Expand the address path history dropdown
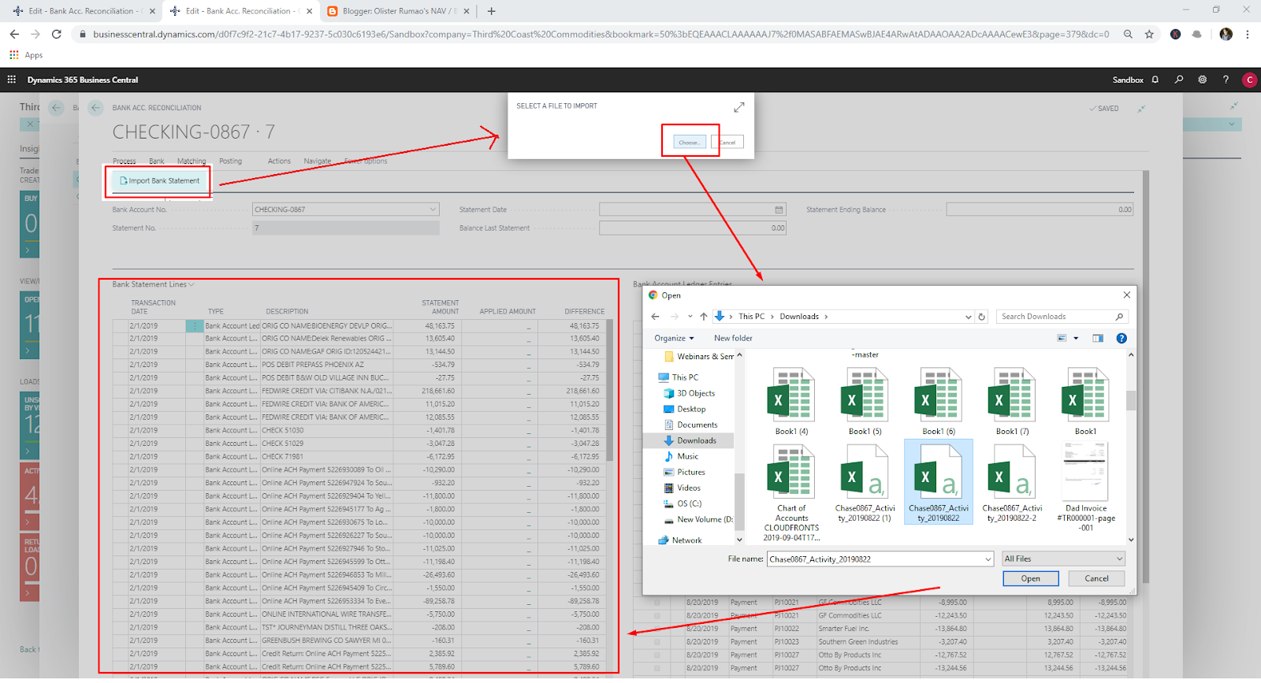Screen dimensions: 1261x683 click(968, 317)
